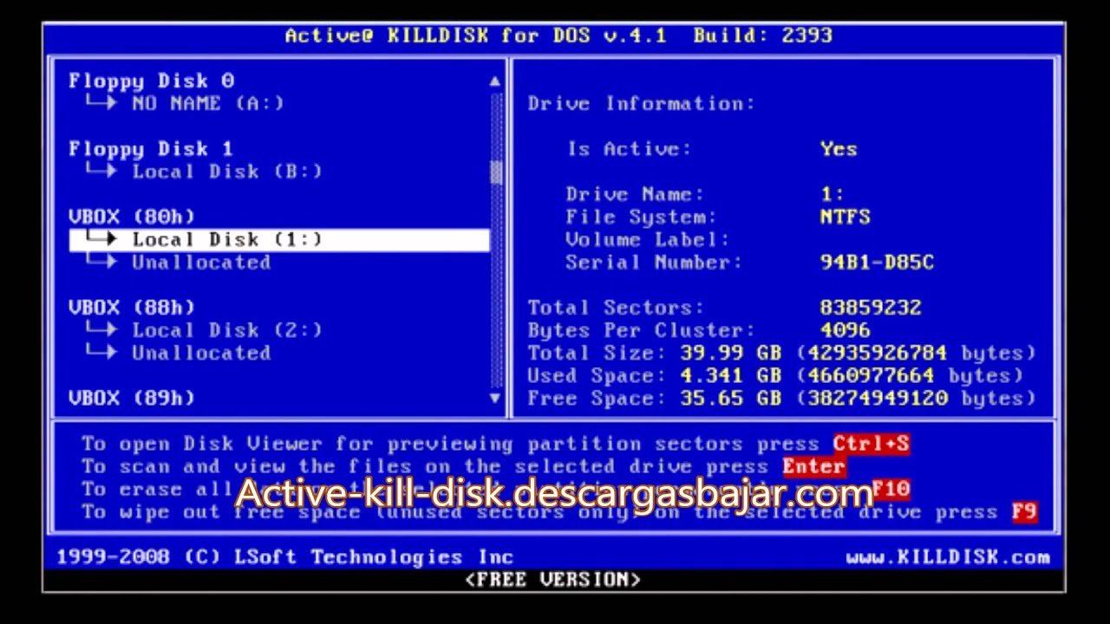Screen dimensions: 1110x624
Task: Select Local Disk (2:) partition
Action: pyautogui.click(x=226, y=330)
